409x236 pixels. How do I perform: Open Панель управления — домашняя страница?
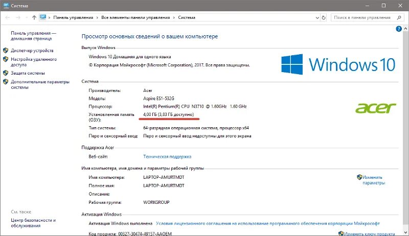pos(33,36)
